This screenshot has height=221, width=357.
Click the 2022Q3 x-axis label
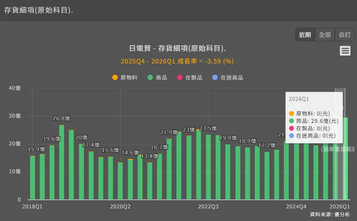208,207
